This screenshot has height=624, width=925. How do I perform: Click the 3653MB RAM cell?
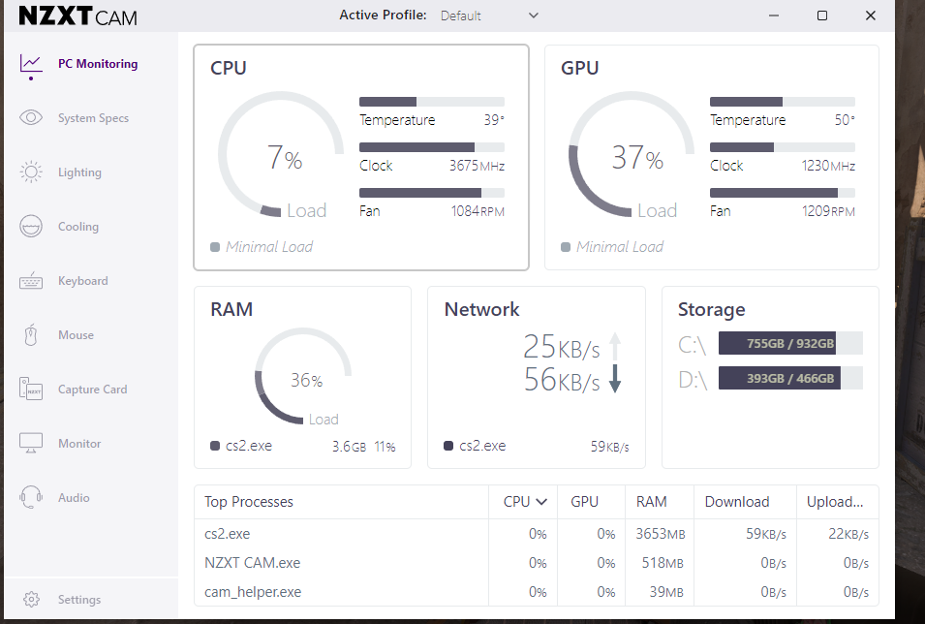pos(661,534)
